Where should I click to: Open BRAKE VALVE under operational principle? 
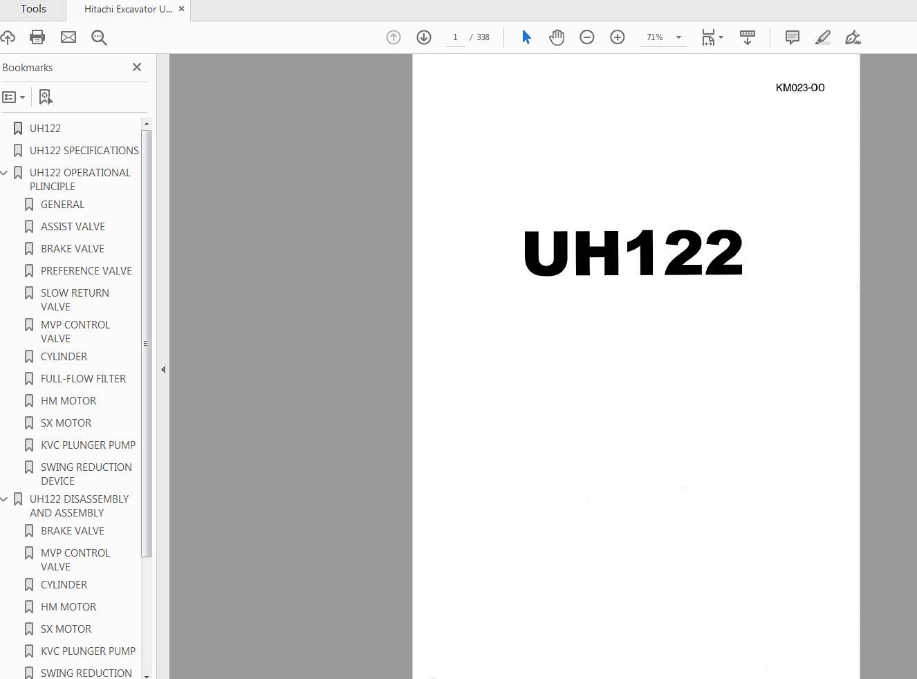[x=73, y=249]
